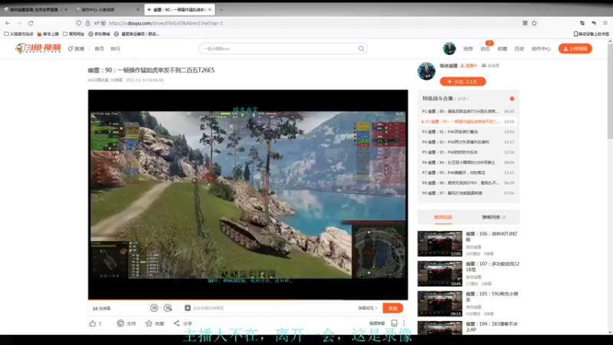
Task: Click the Douyu video site logo
Action: point(38,48)
